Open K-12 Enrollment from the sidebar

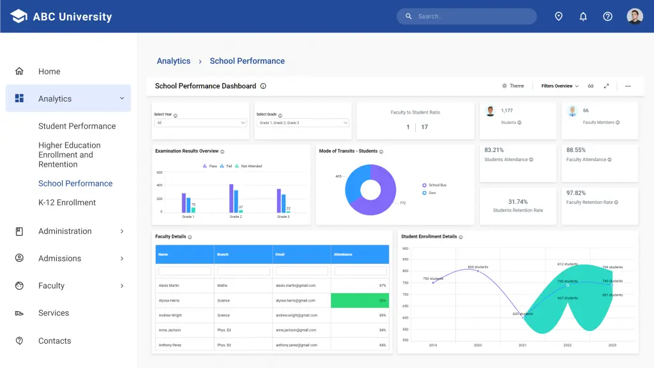click(67, 203)
